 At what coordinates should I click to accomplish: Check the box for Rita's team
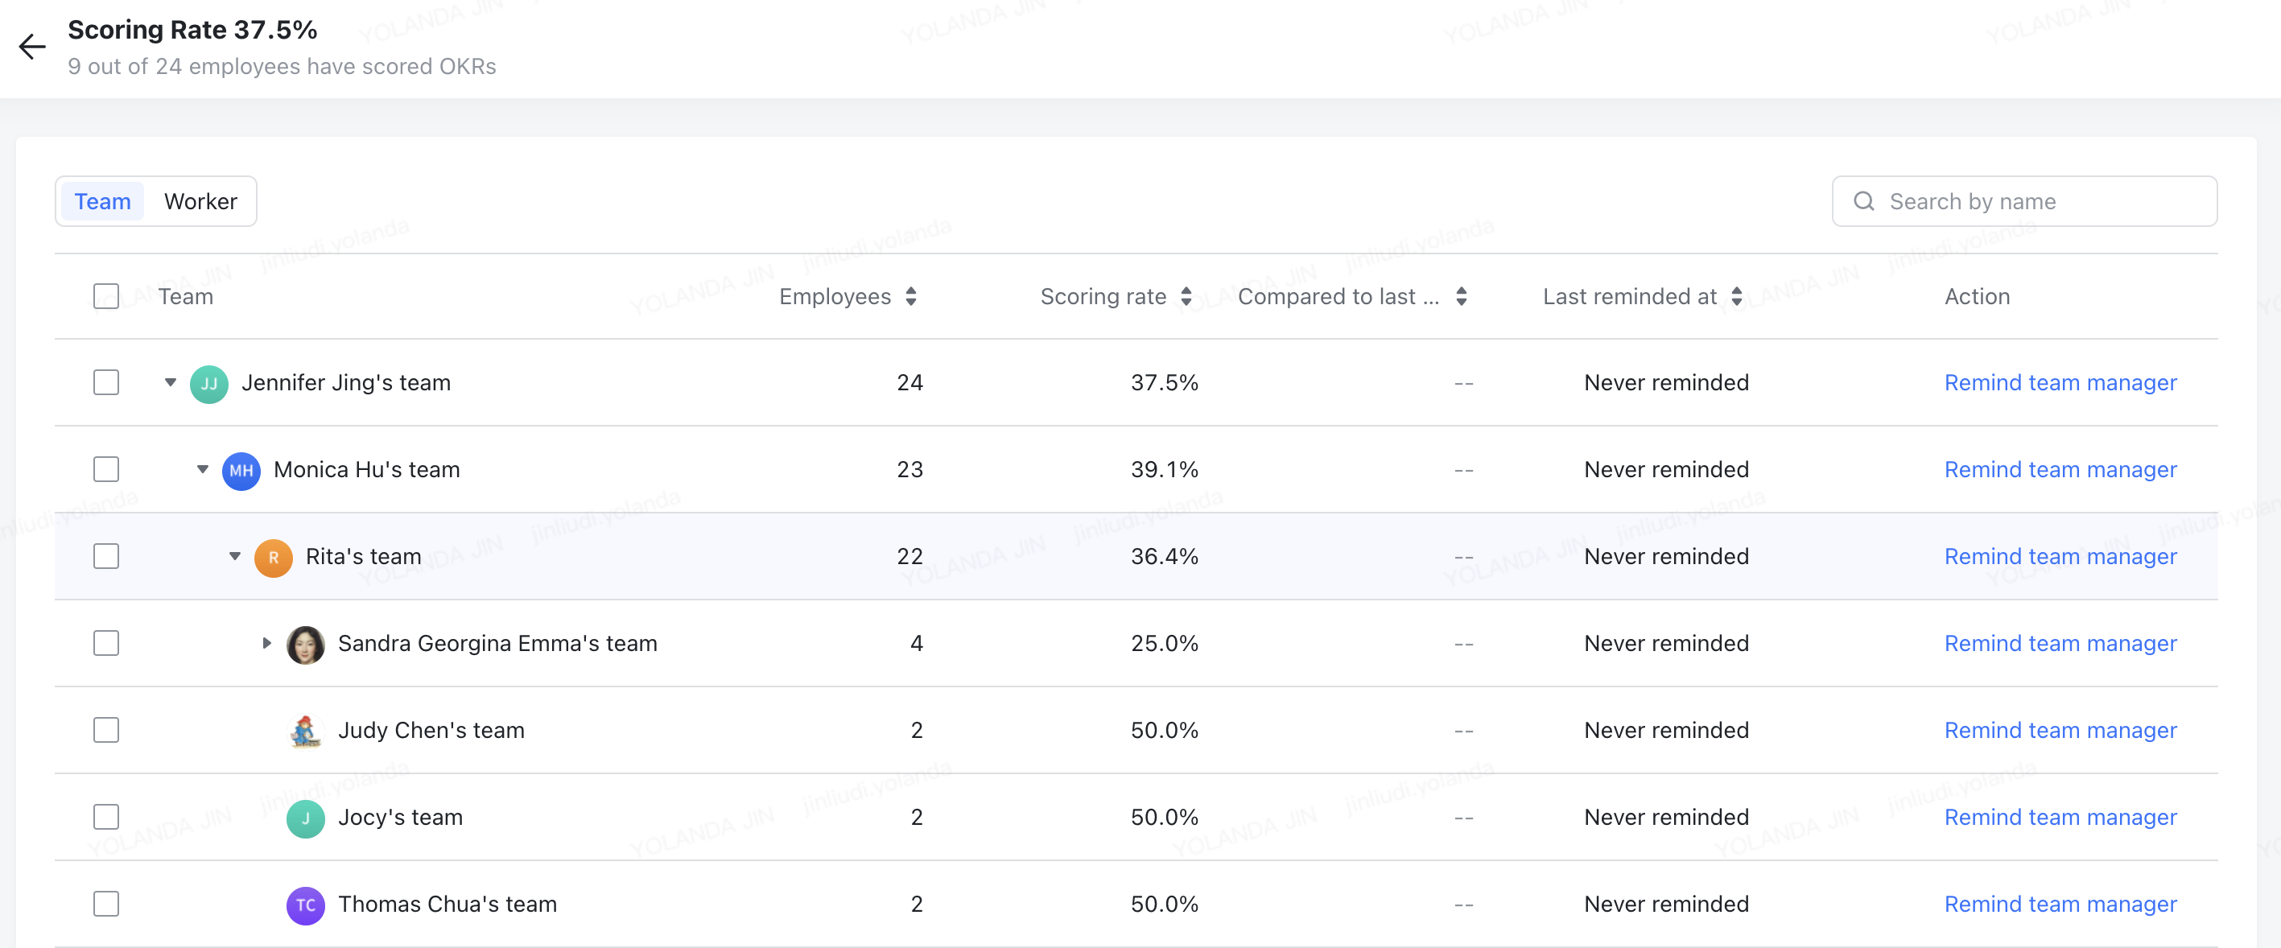[x=105, y=556]
